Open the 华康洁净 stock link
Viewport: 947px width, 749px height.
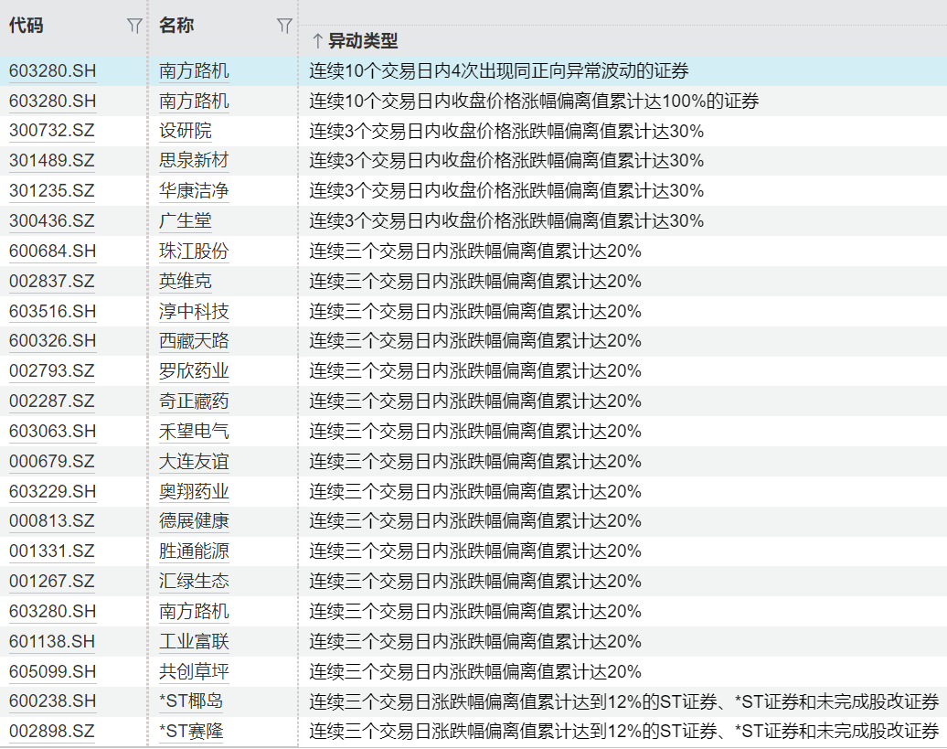194,191
